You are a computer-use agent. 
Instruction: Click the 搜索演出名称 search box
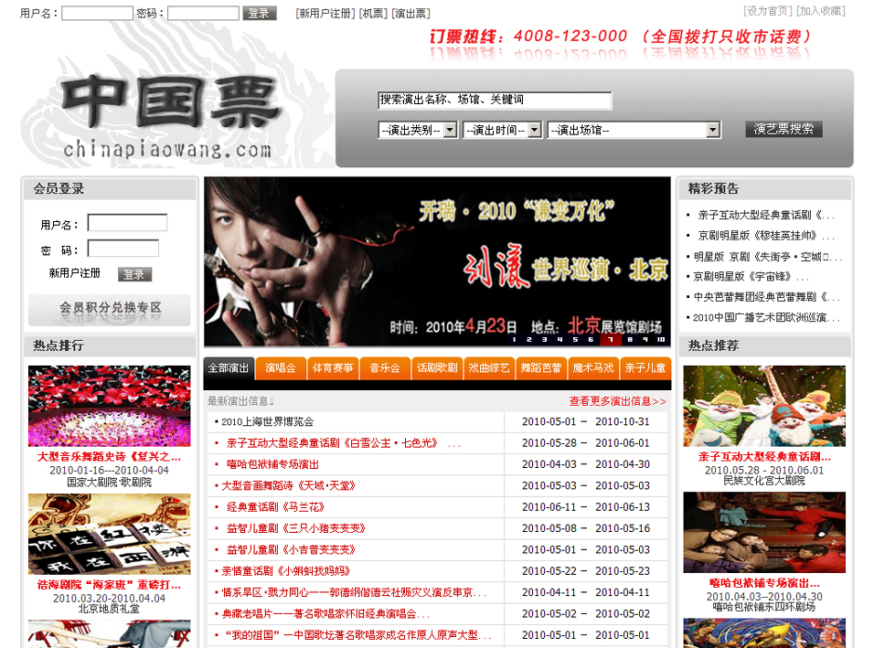click(495, 101)
